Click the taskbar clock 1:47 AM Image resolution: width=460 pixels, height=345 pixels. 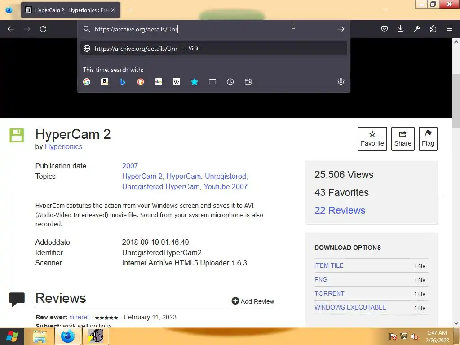437,333
